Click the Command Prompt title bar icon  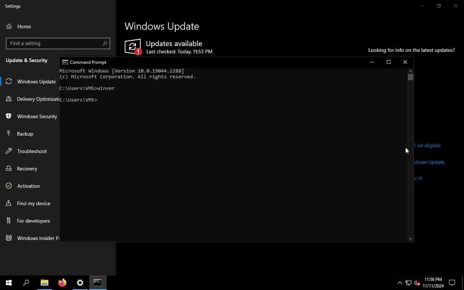point(65,62)
